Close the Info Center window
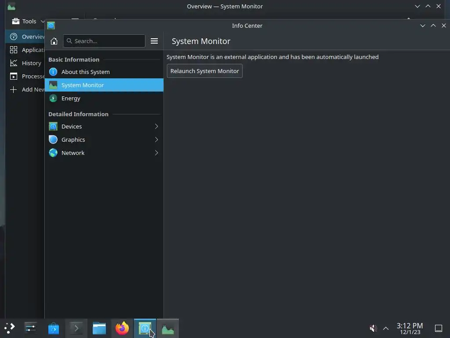Screen dimensions: 450x338 pyautogui.click(x=444, y=26)
